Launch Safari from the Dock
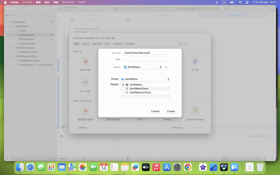Viewport: 280px width, 175px height. pyautogui.click(x=30, y=167)
